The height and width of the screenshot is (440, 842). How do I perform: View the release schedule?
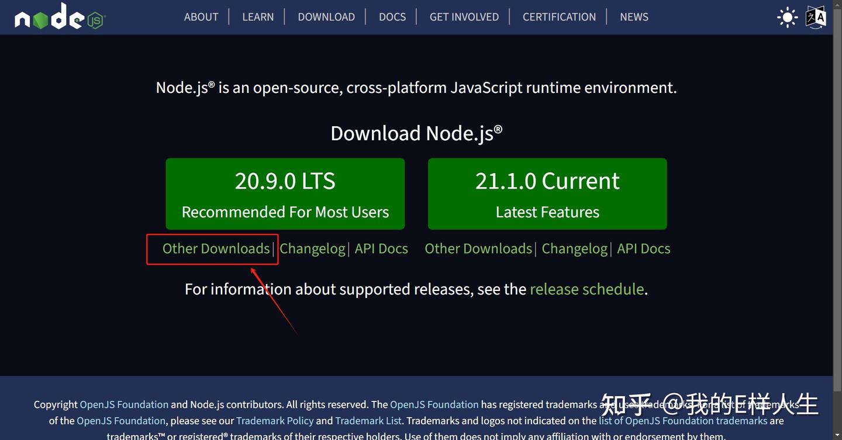pos(586,289)
